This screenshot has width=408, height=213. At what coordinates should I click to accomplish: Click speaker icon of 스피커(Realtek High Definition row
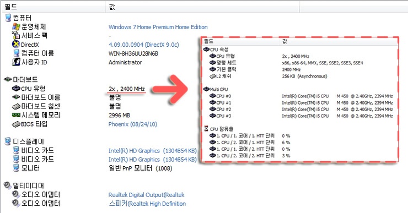tap(16, 203)
